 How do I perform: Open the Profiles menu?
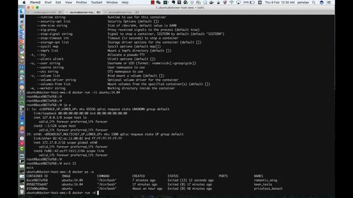81,2
